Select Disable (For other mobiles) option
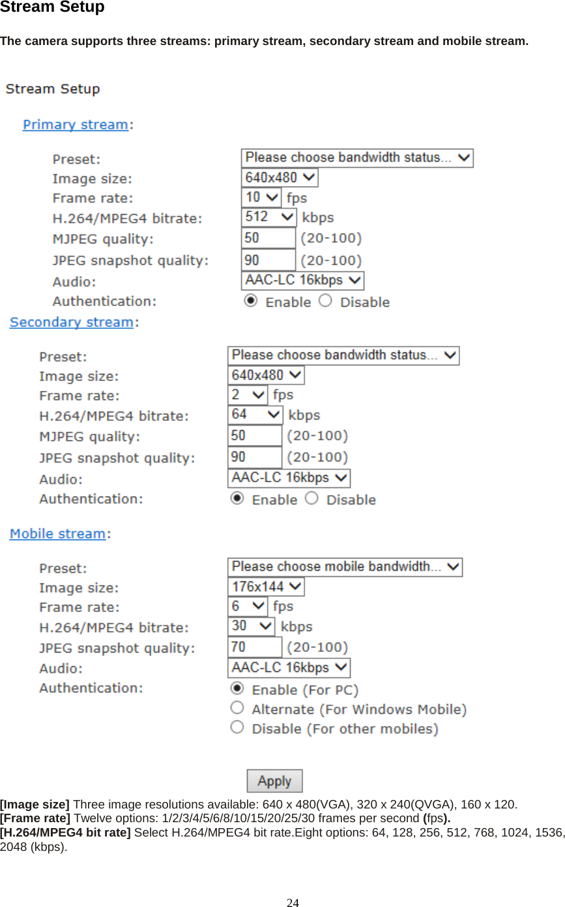The image size is (565, 907). pyautogui.click(x=237, y=727)
